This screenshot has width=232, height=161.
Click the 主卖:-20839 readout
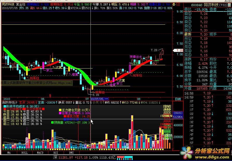pos(47,103)
